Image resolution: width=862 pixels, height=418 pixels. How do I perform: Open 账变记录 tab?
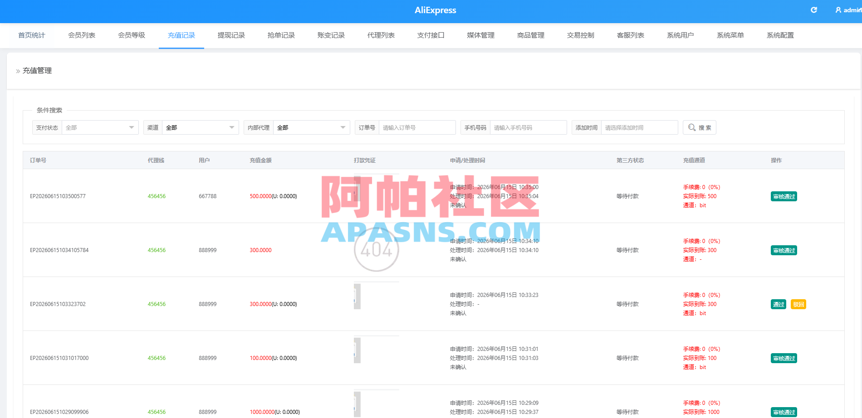[331, 35]
